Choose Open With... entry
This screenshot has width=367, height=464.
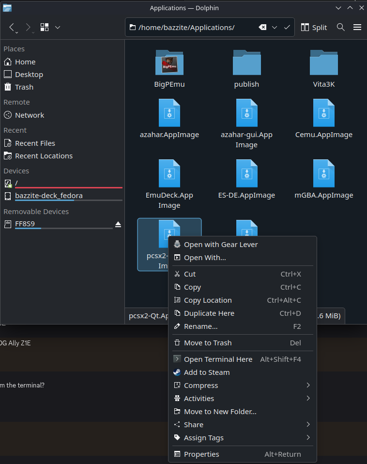click(x=243, y=258)
